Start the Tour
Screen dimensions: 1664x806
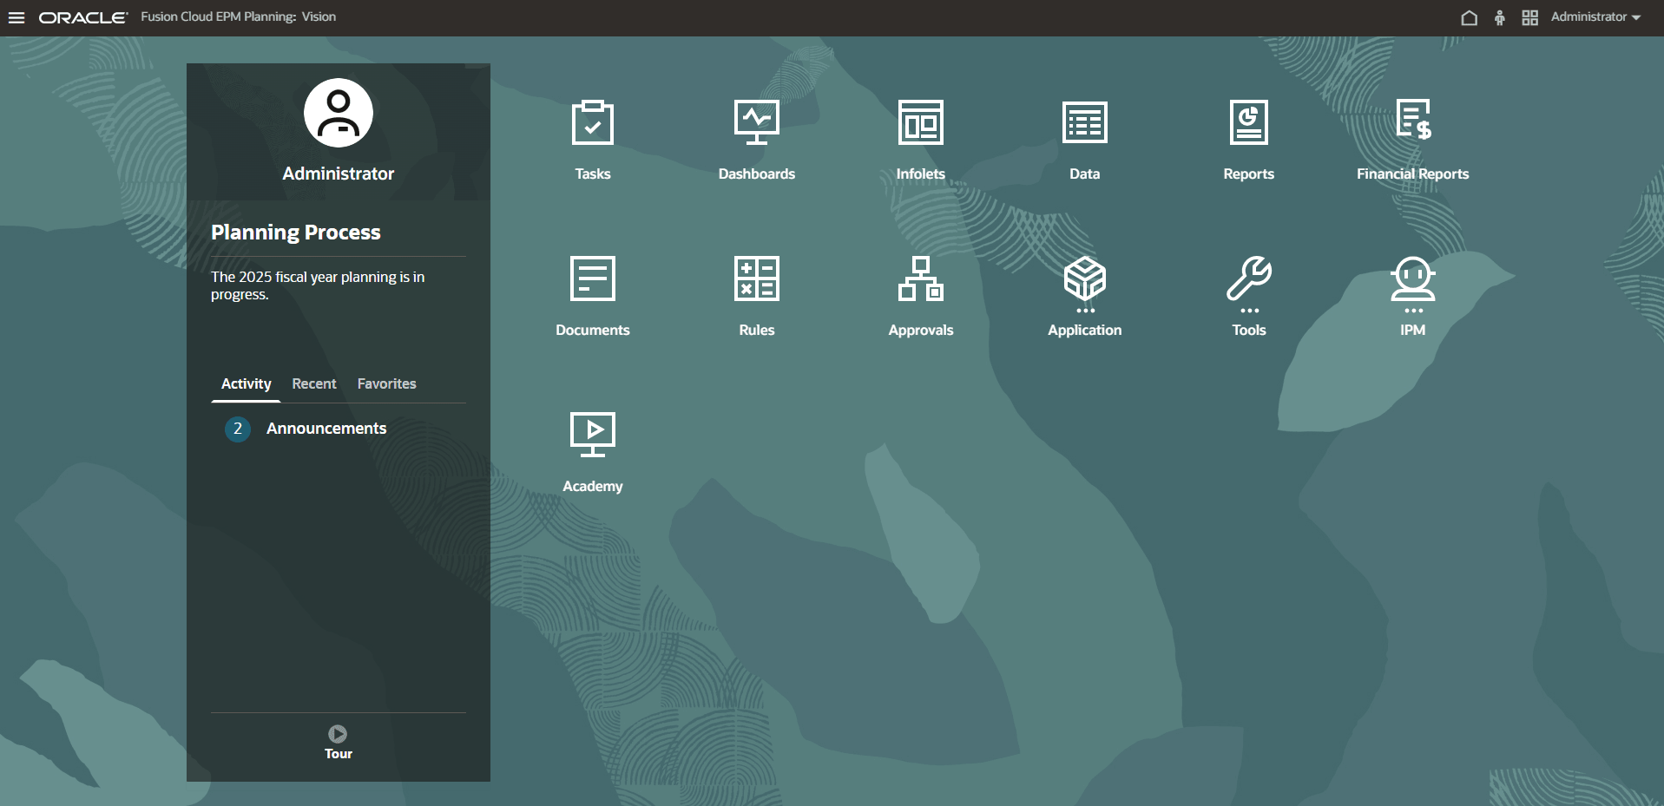[339, 743]
